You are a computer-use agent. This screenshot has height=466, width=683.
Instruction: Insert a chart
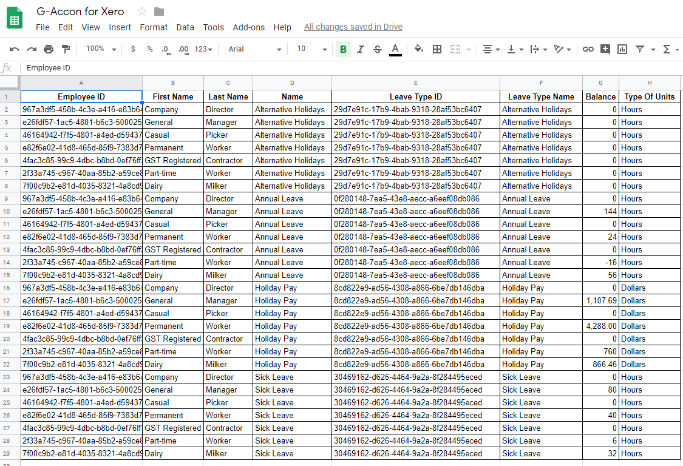[622, 49]
